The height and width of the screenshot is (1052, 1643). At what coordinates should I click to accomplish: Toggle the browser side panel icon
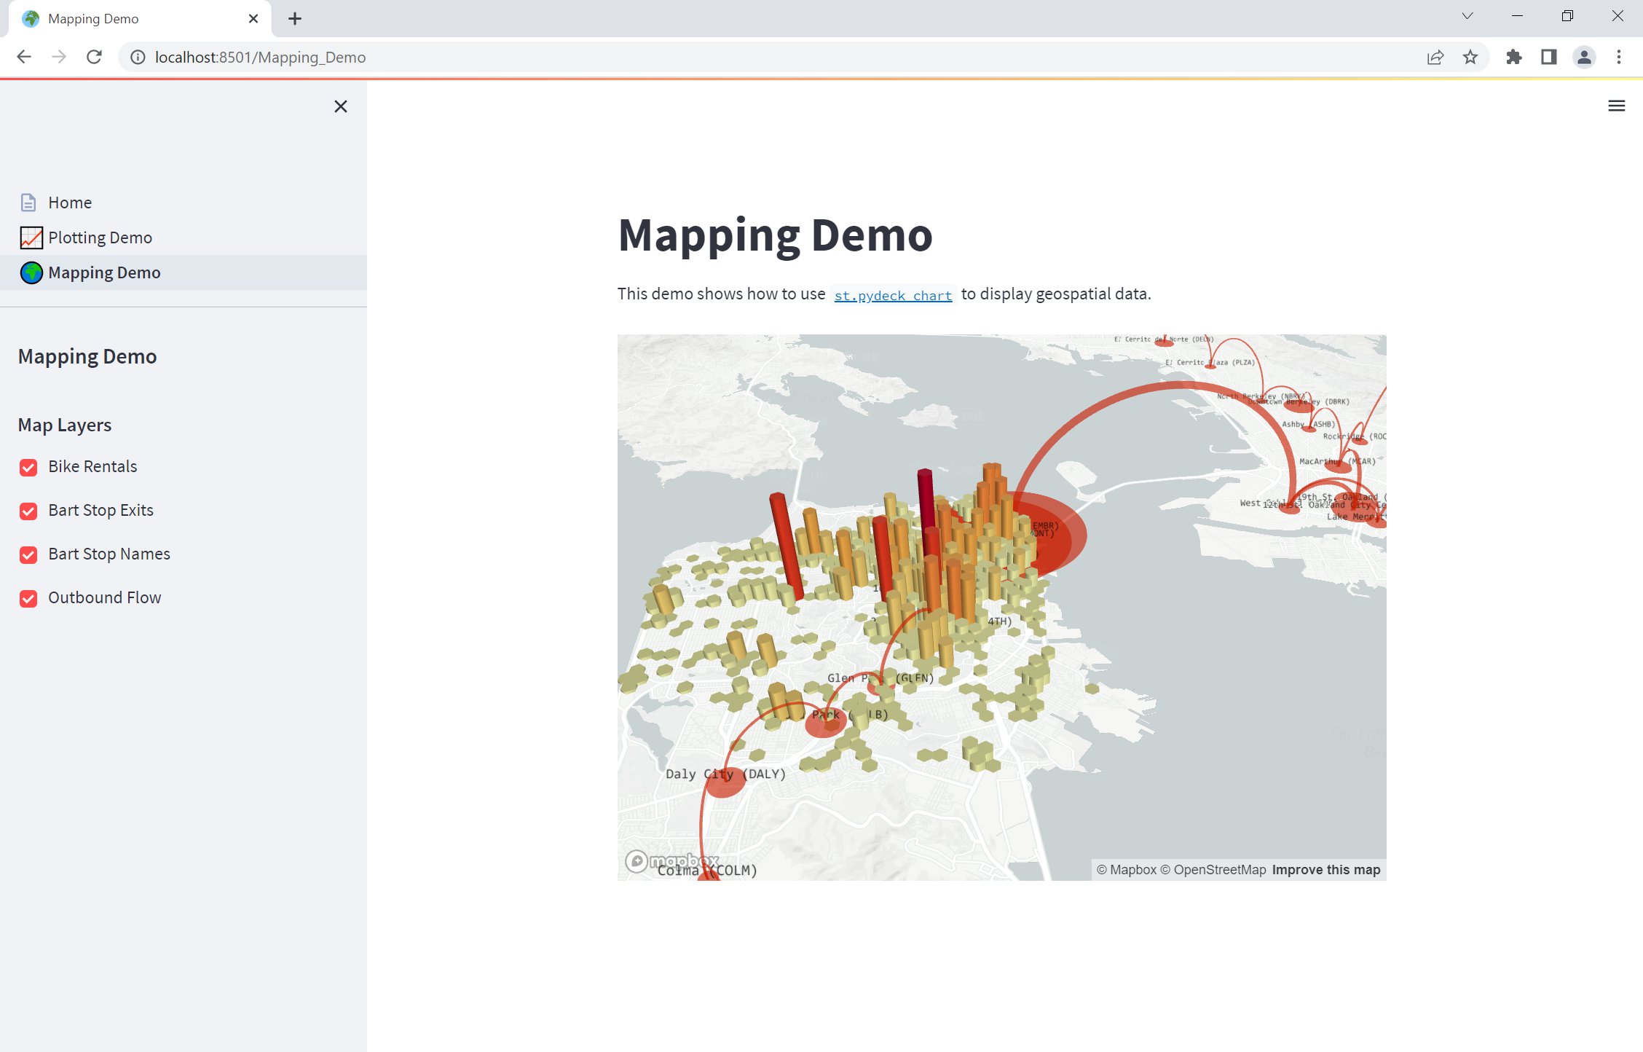click(1548, 57)
